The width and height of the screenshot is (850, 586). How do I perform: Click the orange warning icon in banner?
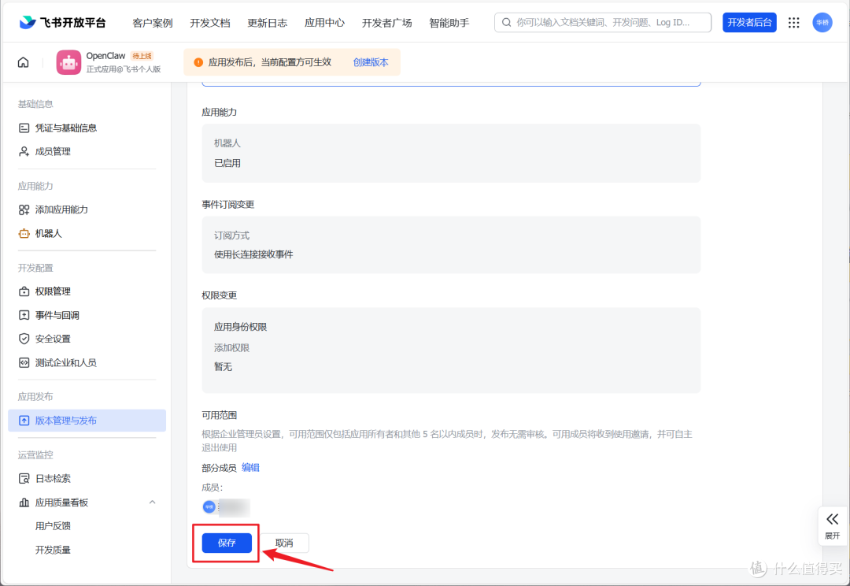[x=198, y=62]
